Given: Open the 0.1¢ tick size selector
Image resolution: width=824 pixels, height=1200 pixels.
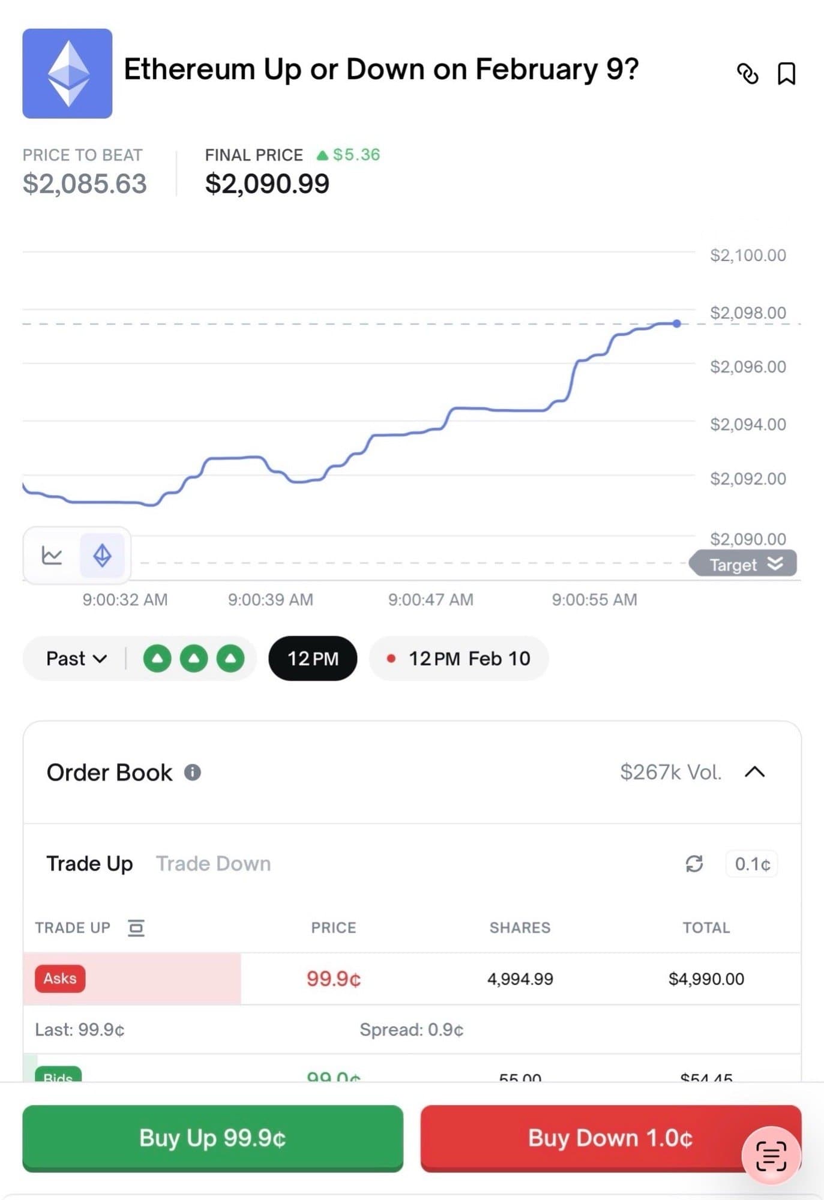Looking at the screenshot, I should click(x=752, y=864).
